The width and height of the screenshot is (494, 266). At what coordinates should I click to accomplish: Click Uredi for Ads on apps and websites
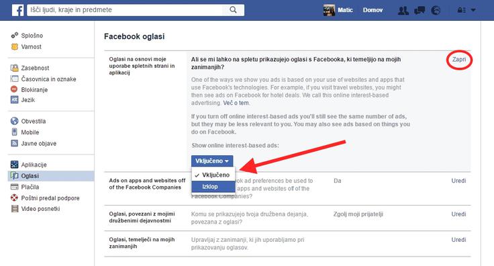pos(458,181)
